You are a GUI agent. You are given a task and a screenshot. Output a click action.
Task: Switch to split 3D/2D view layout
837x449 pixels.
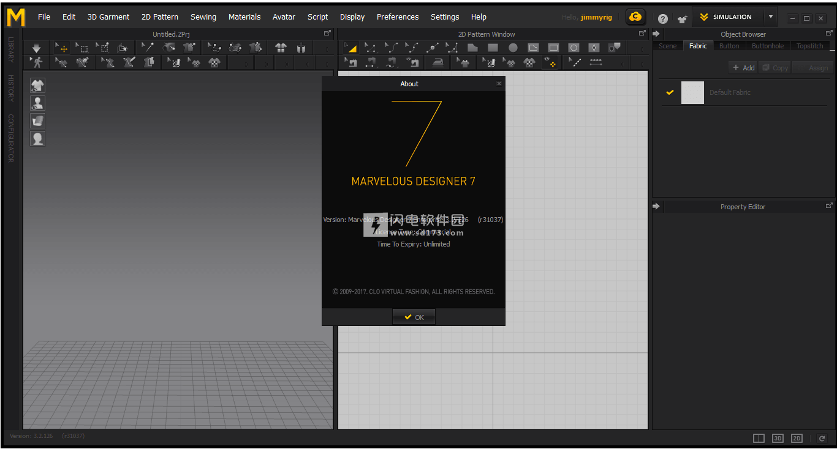tap(759, 438)
